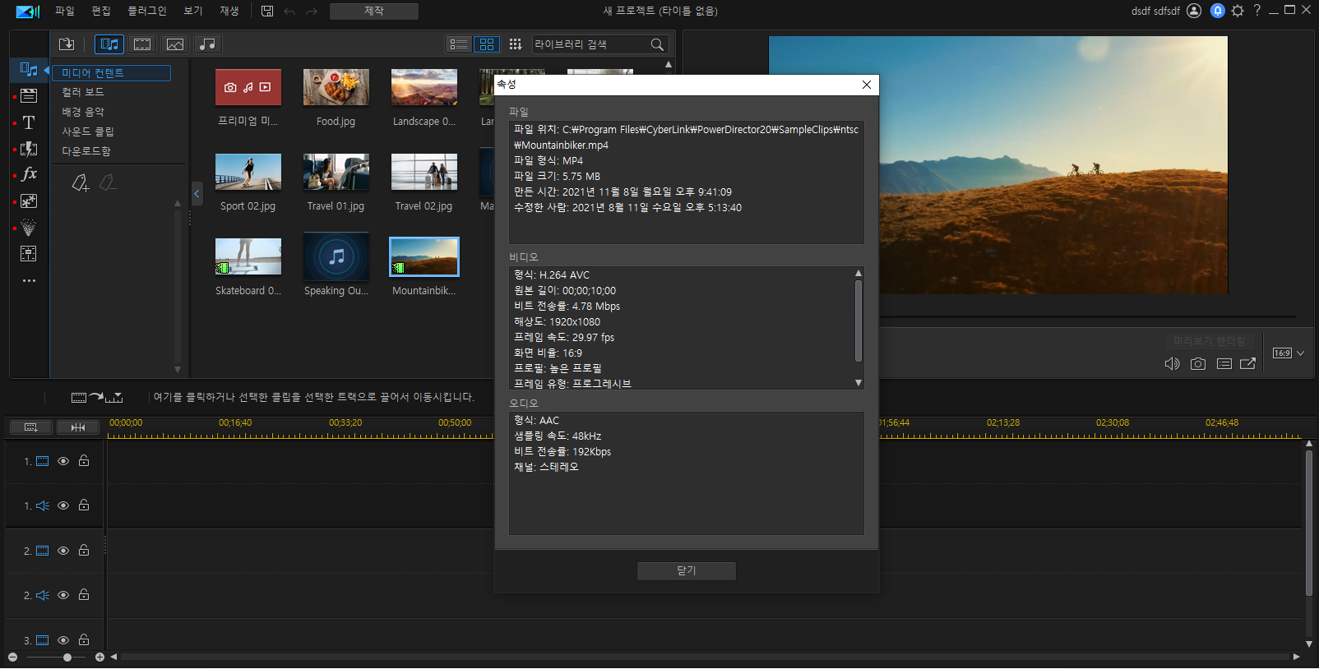Screen dimensions: 1319x669
Task: Open the 16:9 aspect ratio dropdown
Action: [x=1289, y=353]
